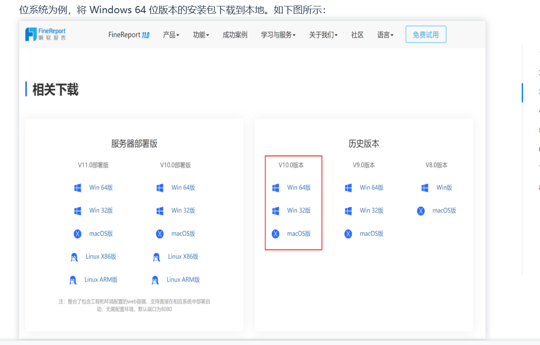Click macOS icon under V9.0版本

point(348,234)
